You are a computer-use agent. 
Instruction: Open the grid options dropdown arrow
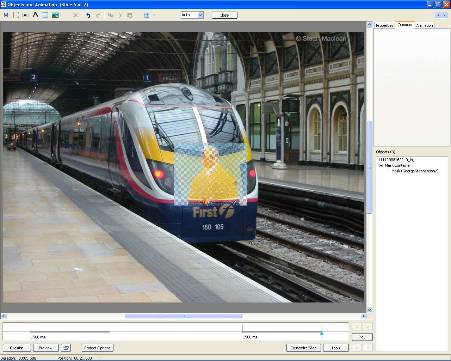click(154, 15)
